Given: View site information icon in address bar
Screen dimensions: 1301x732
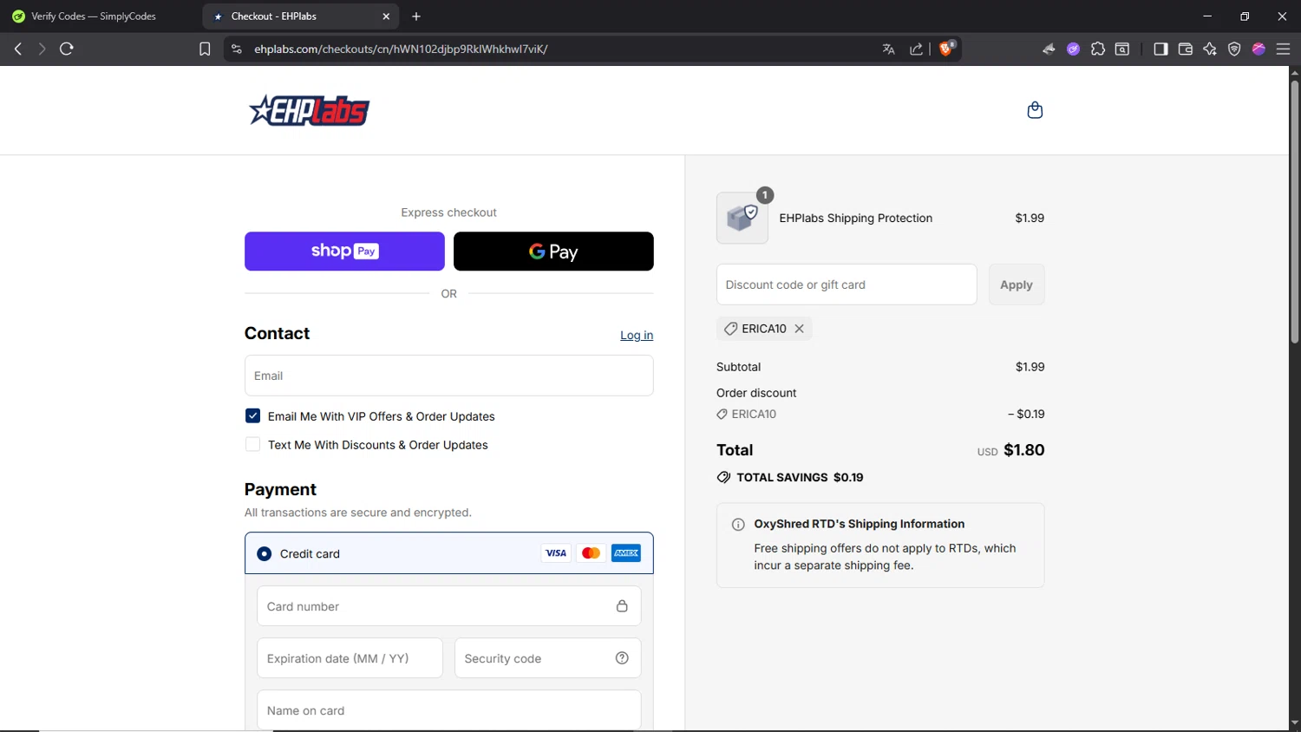Looking at the screenshot, I should pyautogui.click(x=236, y=49).
